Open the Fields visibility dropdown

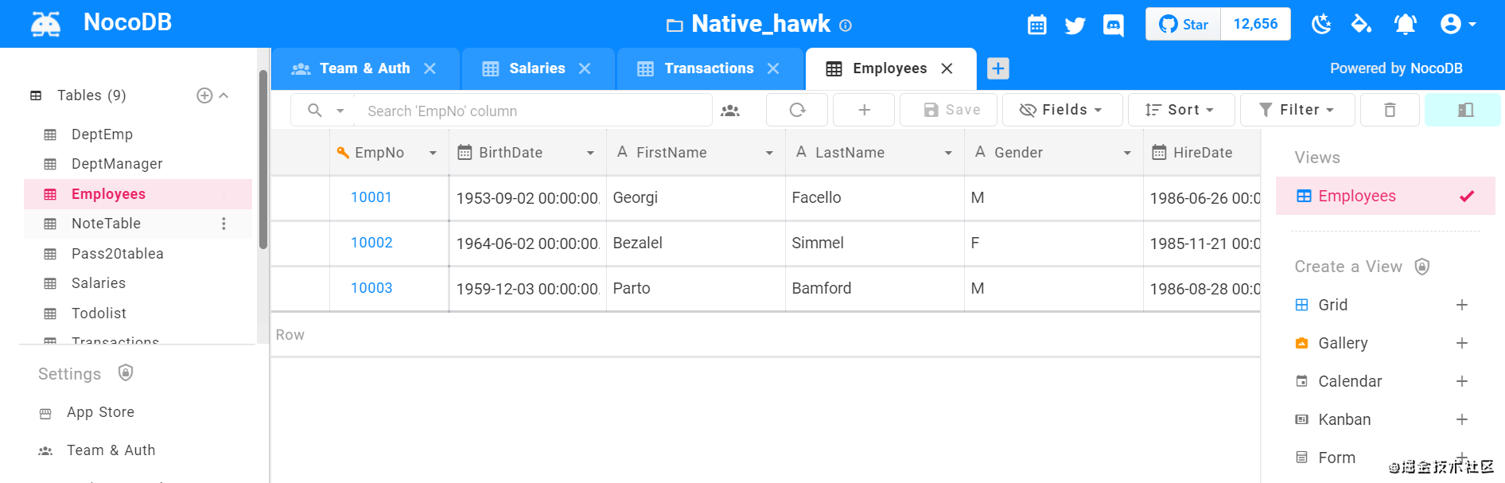(1062, 110)
